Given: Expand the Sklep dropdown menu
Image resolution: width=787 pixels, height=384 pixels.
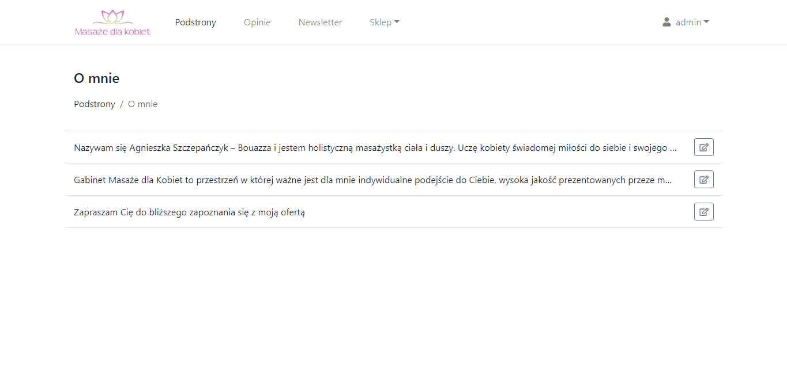Looking at the screenshot, I should (384, 22).
